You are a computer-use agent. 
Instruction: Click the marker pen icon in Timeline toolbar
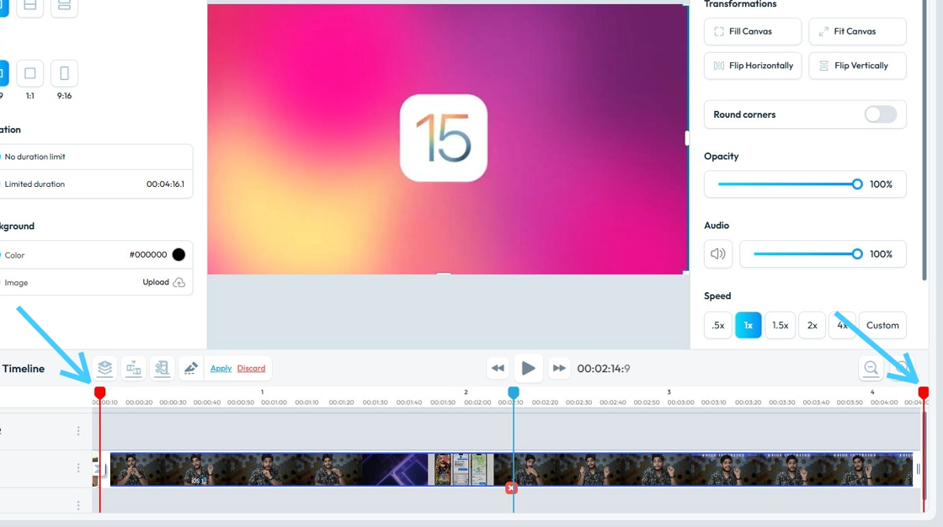[190, 368]
